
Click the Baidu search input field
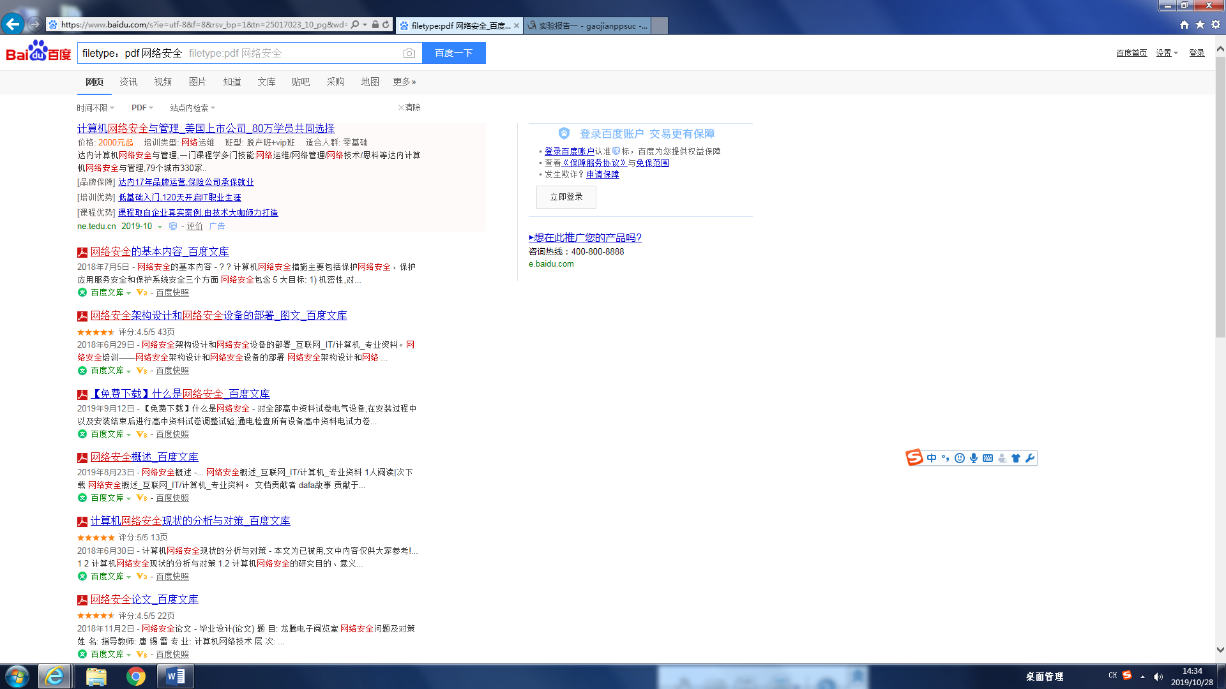(x=239, y=53)
